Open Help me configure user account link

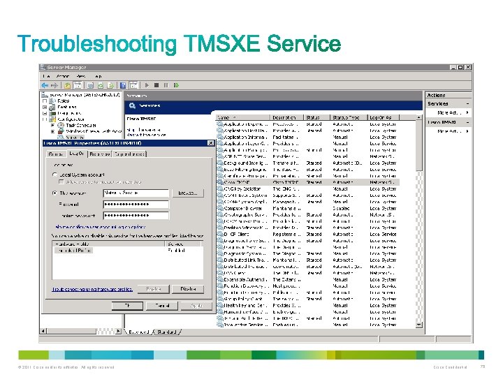(101, 227)
